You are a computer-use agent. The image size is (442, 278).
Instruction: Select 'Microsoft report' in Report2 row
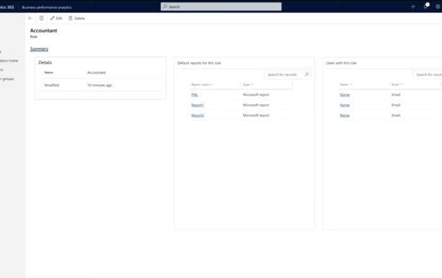click(256, 115)
